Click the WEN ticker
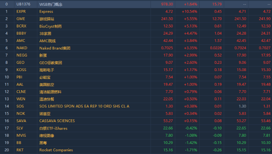This screenshot has height=154, width=272. point(21,99)
